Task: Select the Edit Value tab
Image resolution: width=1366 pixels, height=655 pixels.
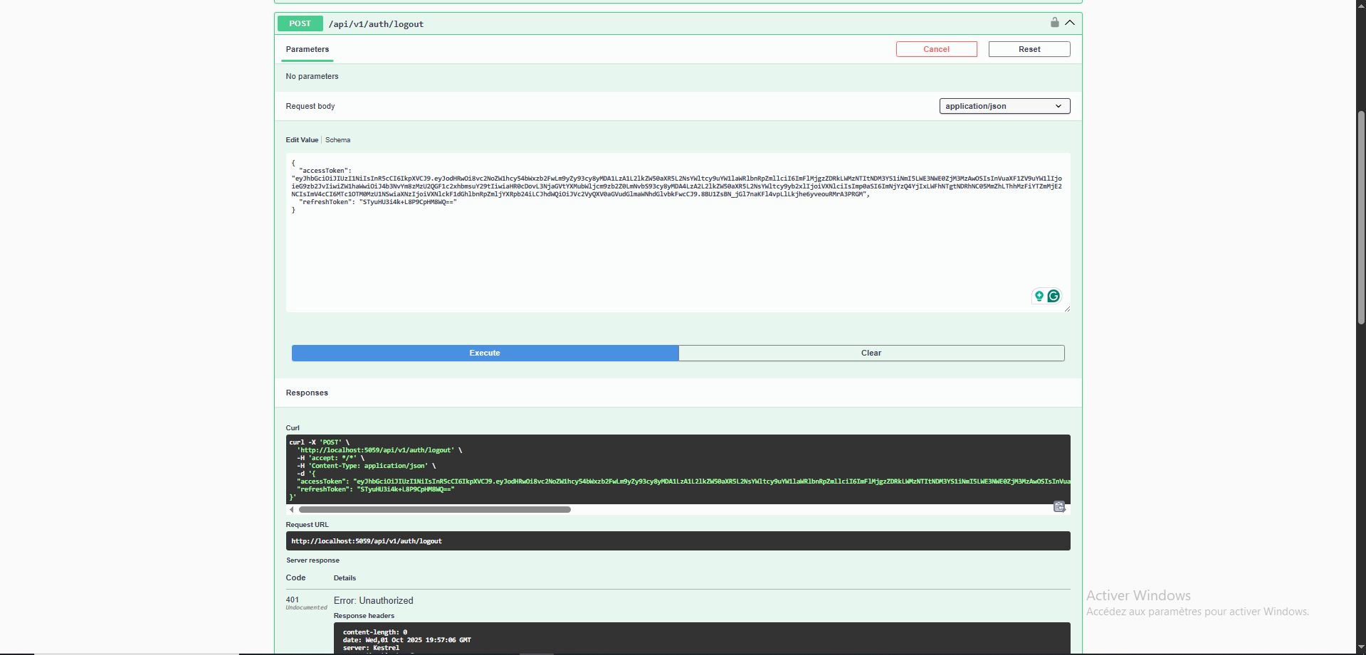Action: (302, 140)
